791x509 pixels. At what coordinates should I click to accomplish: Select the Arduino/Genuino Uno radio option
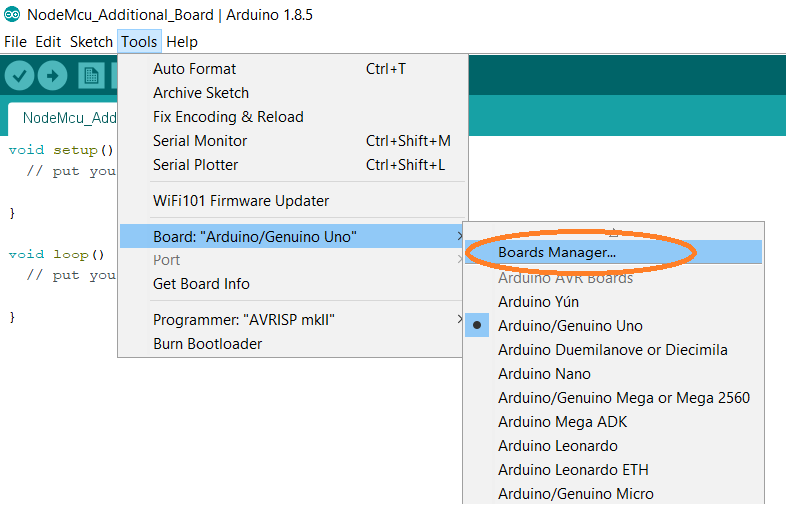pos(570,326)
